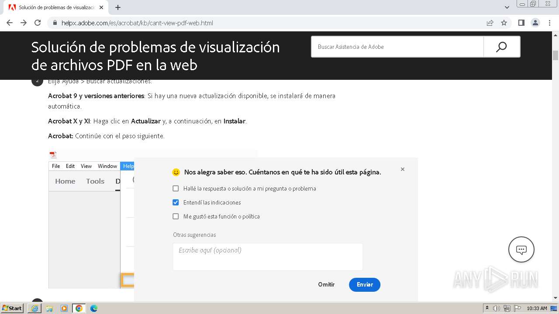Check Hallé la respuesta o solución option
The image size is (559, 314).
tap(176, 188)
